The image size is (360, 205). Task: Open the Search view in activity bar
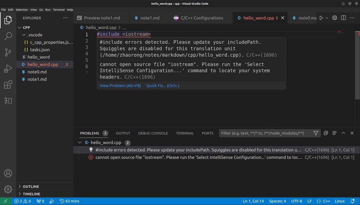(8, 37)
